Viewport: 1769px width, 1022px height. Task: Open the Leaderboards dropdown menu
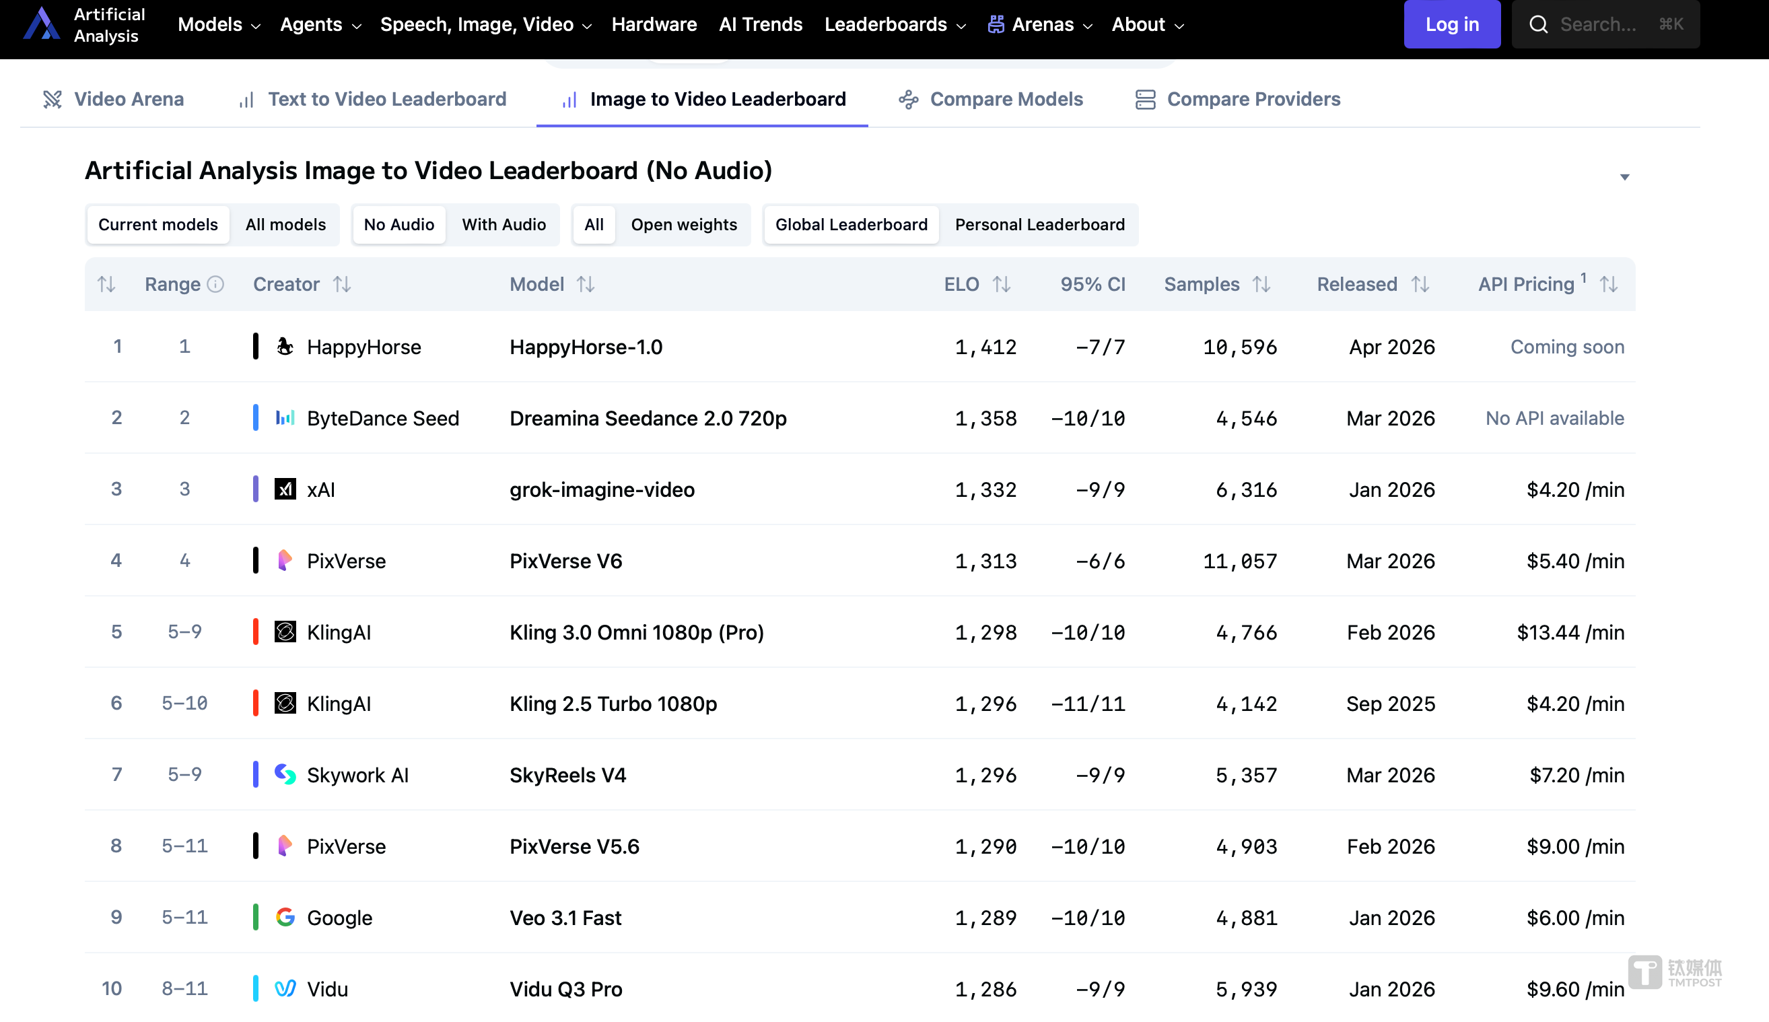click(x=895, y=24)
